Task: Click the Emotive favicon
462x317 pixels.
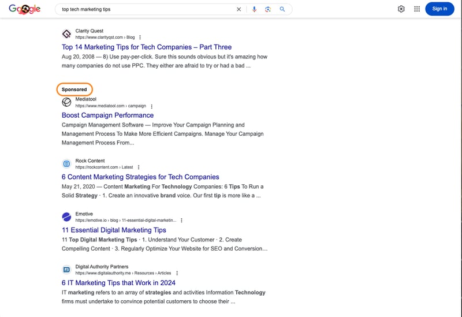Action: coord(66,217)
